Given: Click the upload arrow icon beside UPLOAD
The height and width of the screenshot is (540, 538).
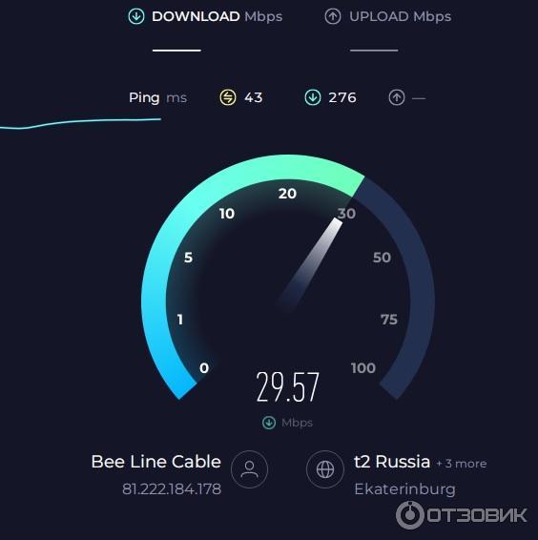Looking at the screenshot, I should (333, 16).
